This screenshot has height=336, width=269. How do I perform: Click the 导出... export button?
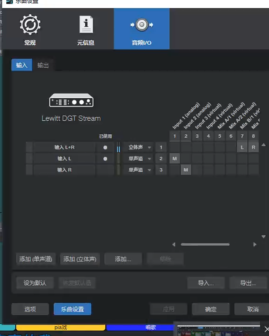pyautogui.click(x=248, y=283)
